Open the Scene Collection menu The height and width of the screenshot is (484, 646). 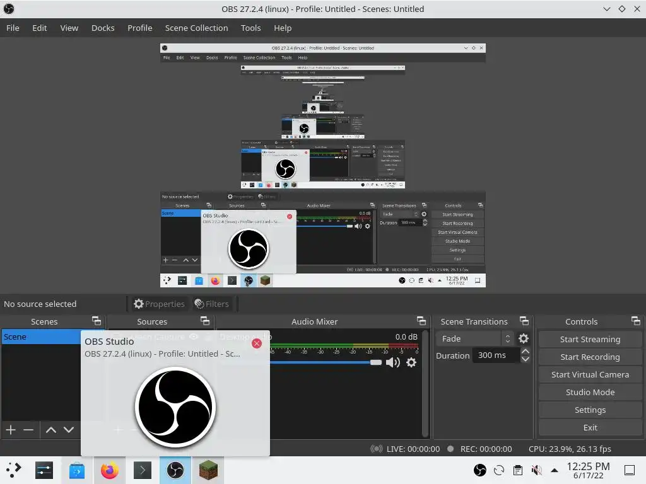pos(197,28)
